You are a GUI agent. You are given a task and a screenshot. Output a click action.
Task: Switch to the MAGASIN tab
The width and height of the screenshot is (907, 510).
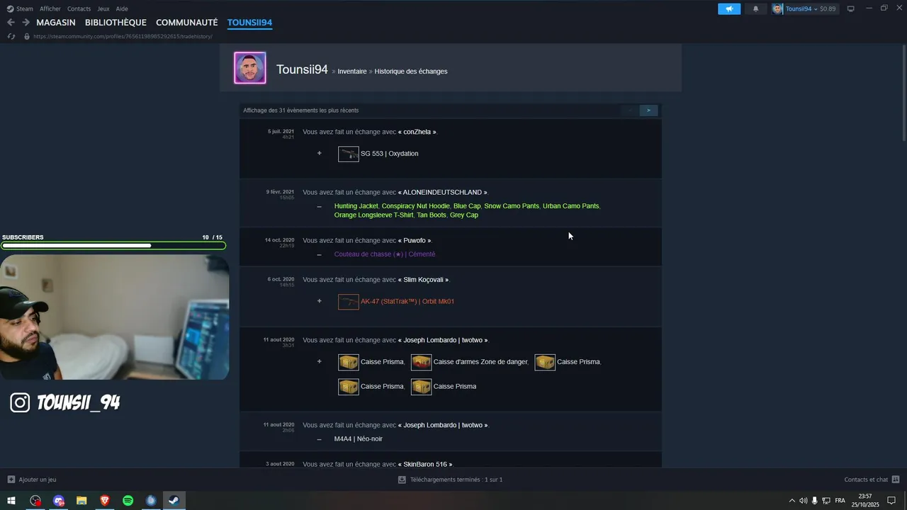(x=56, y=23)
